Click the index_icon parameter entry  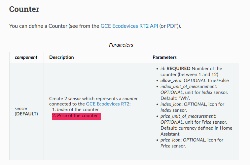192,104
